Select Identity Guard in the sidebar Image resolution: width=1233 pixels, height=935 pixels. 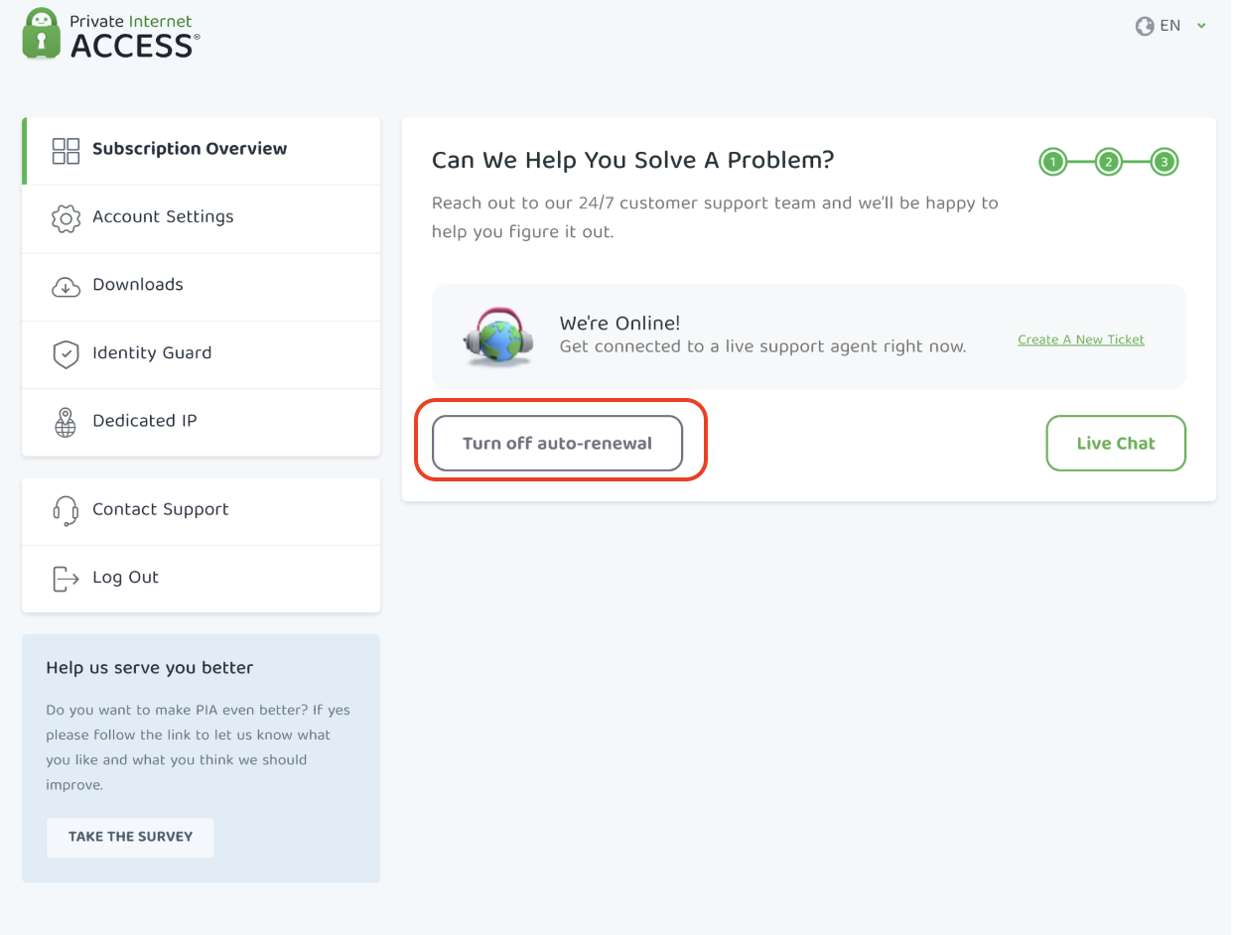pyautogui.click(x=152, y=353)
